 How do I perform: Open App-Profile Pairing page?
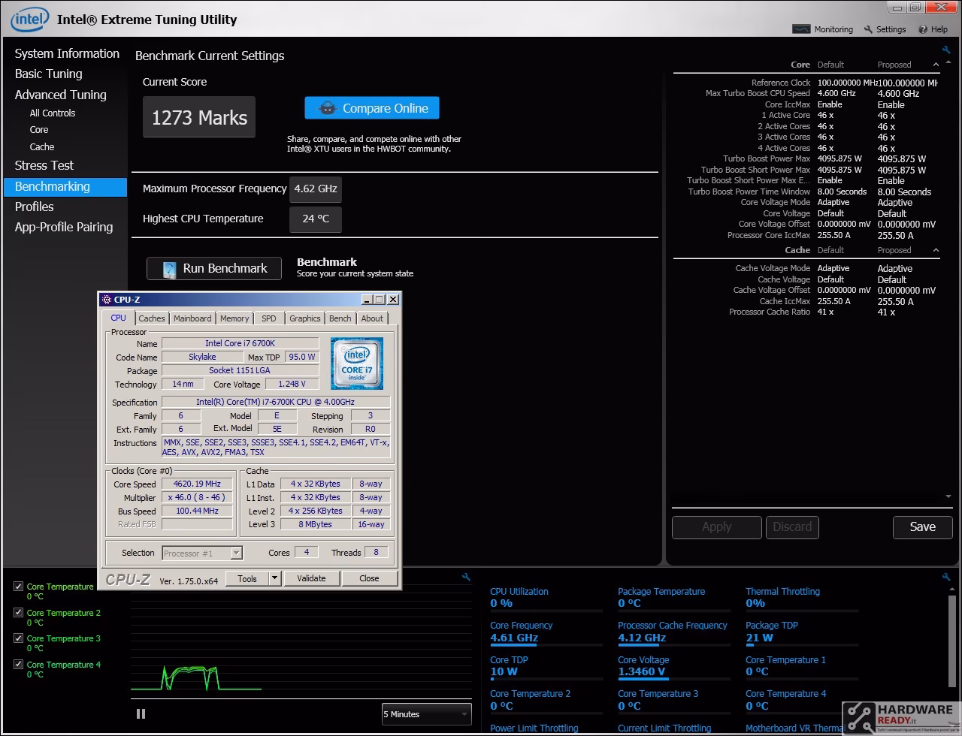coord(64,227)
